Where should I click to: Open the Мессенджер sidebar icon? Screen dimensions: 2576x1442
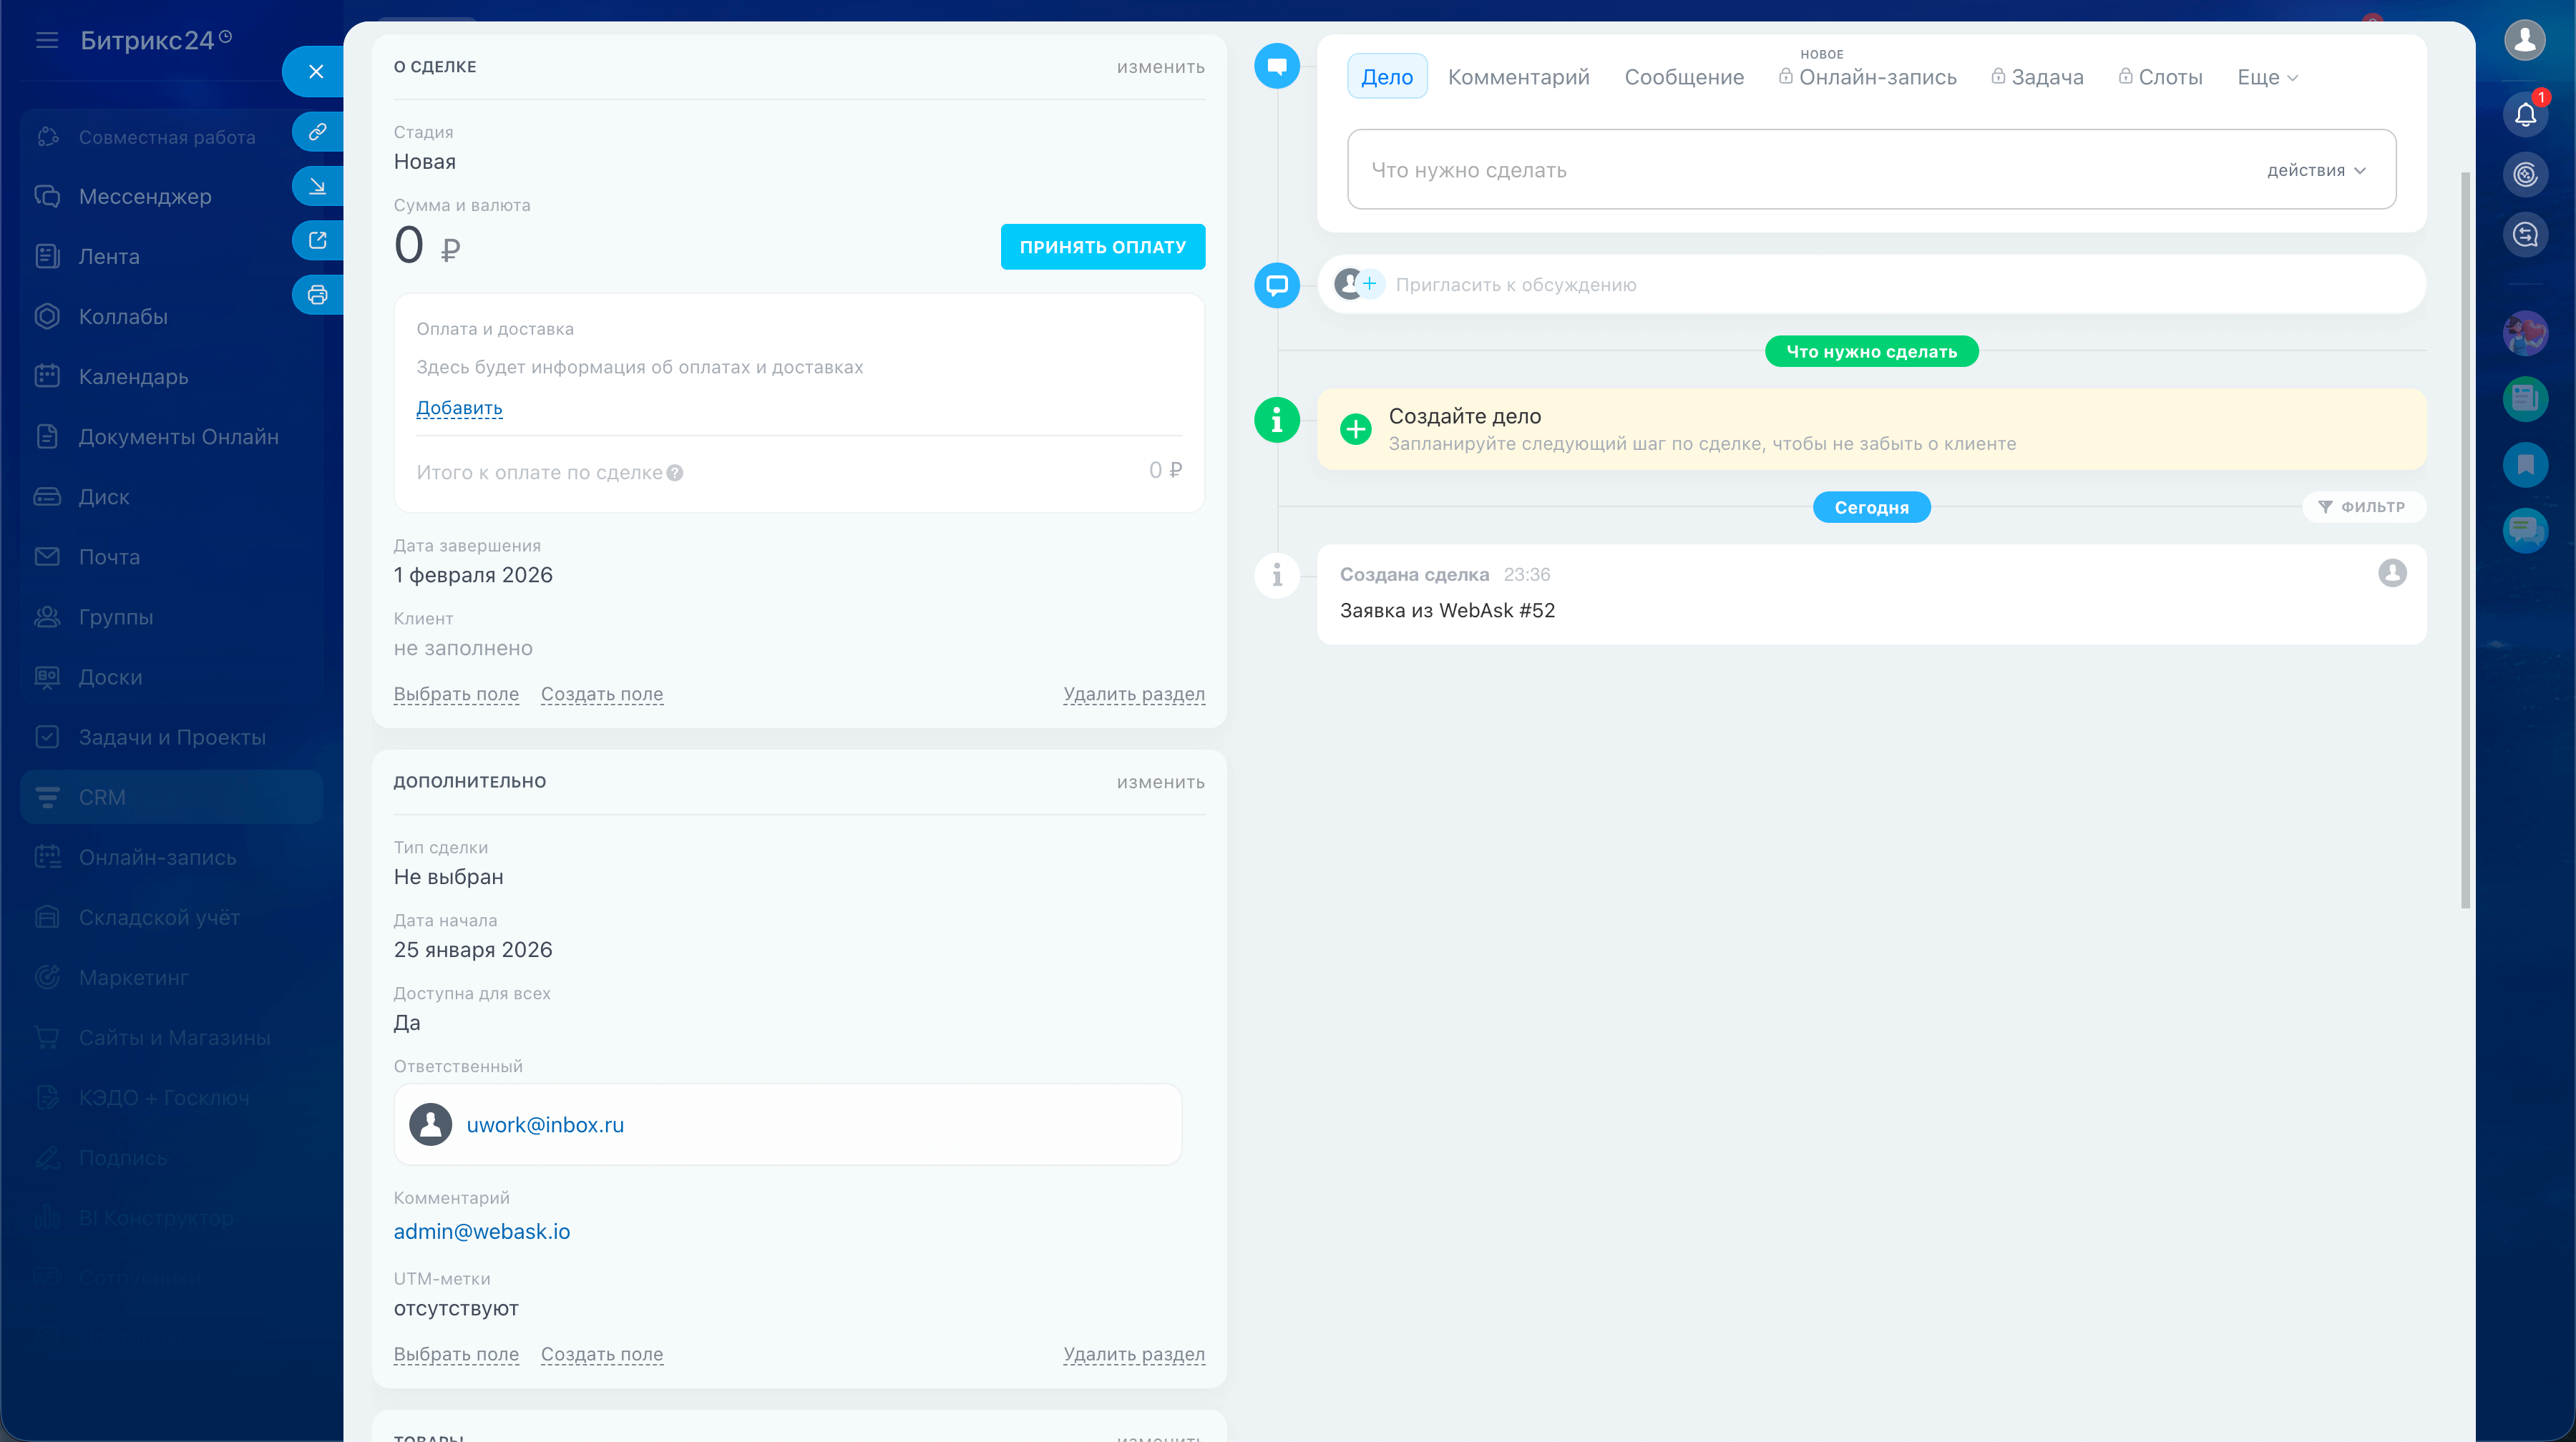(47, 196)
